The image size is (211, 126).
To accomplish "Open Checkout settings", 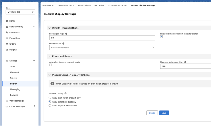I will coord(14,72).
